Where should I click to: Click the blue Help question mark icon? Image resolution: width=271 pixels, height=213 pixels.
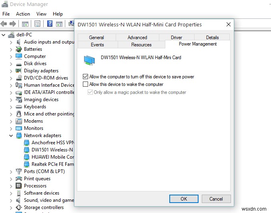(50, 24)
